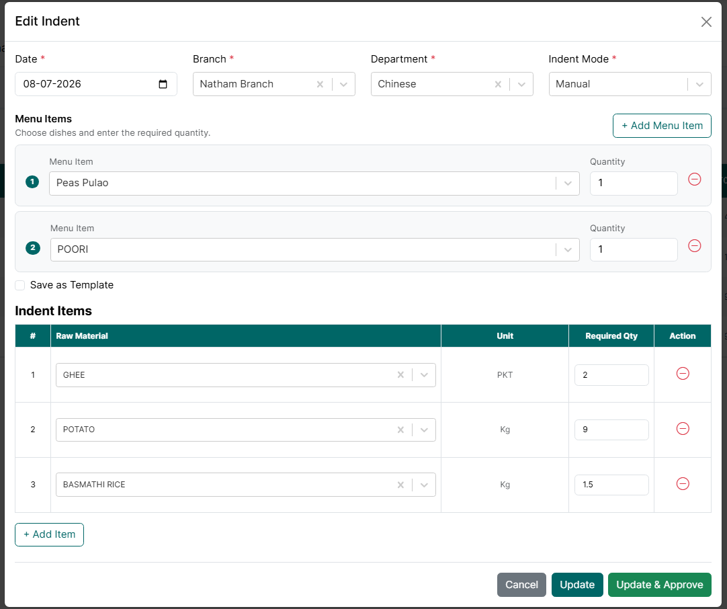727x609 pixels.
Task: Clear the Chinese department selection
Action: [498, 85]
